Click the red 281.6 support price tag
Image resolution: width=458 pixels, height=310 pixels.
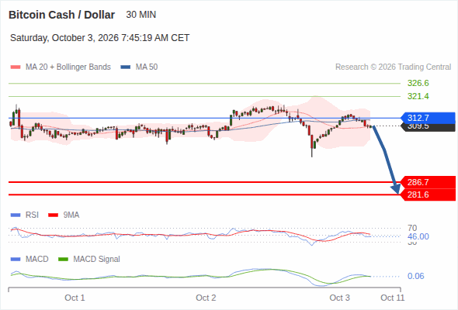coord(428,195)
